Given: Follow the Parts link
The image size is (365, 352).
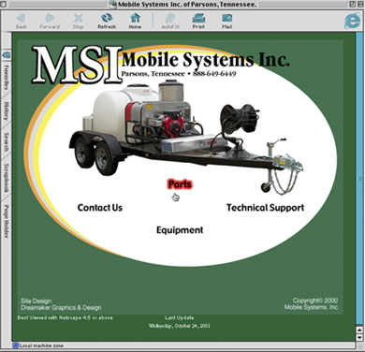Looking at the screenshot, I should click(x=180, y=184).
